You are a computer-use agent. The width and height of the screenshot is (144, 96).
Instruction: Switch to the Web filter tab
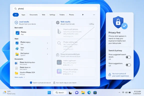[43, 15]
